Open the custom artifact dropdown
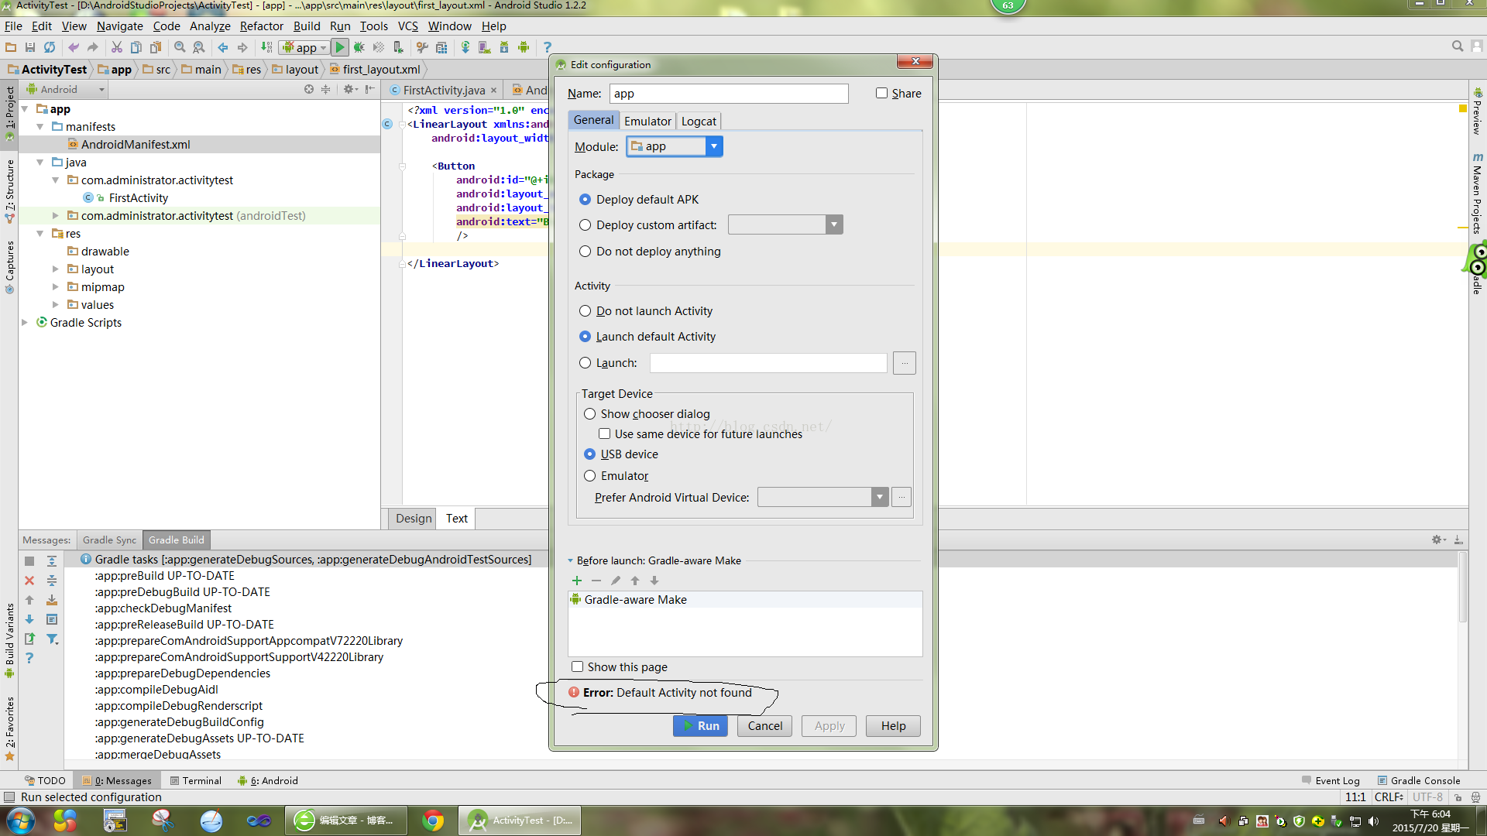 point(785,225)
